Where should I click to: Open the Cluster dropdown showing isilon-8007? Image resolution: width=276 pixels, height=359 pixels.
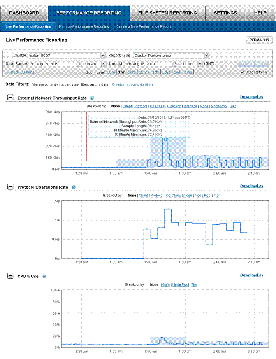click(x=67, y=56)
